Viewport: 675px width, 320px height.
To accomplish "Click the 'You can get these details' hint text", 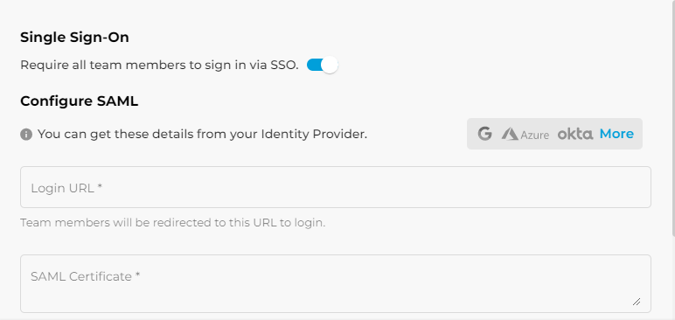I will 202,135.
